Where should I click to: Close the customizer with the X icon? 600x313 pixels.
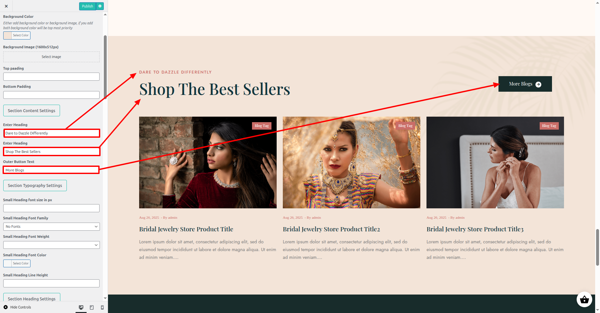pyautogui.click(x=6, y=6)
